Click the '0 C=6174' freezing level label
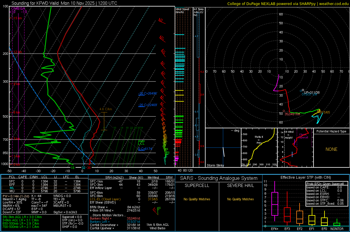 click(145, 148)
